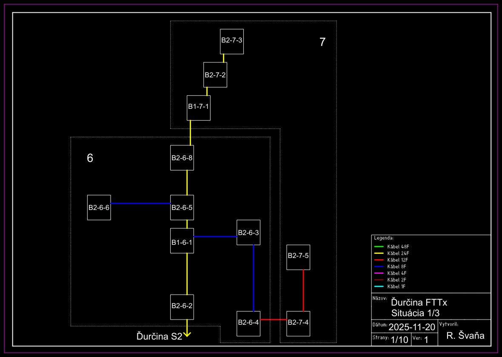Click the page number 1/10 field
This screenshot has height=357, width=502.
[x=399, y=340]
